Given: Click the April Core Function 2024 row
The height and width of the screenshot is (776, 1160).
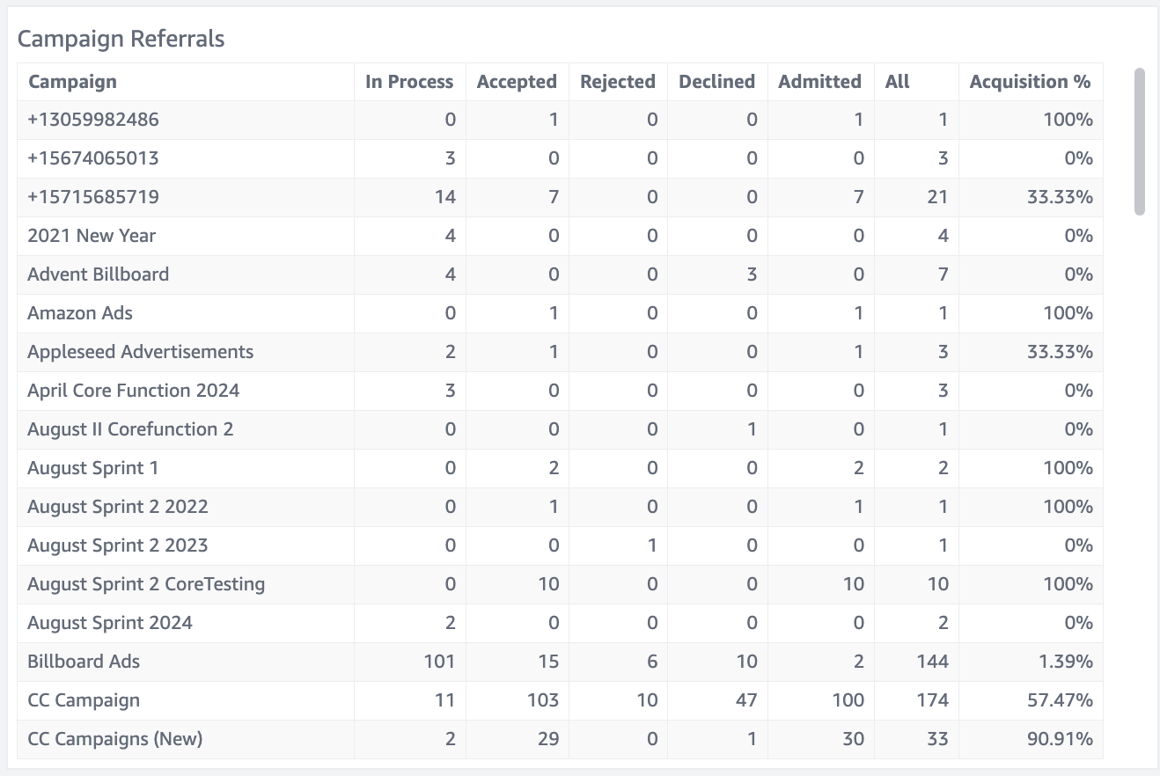Looking at the screenshot, I should point(560,391).
